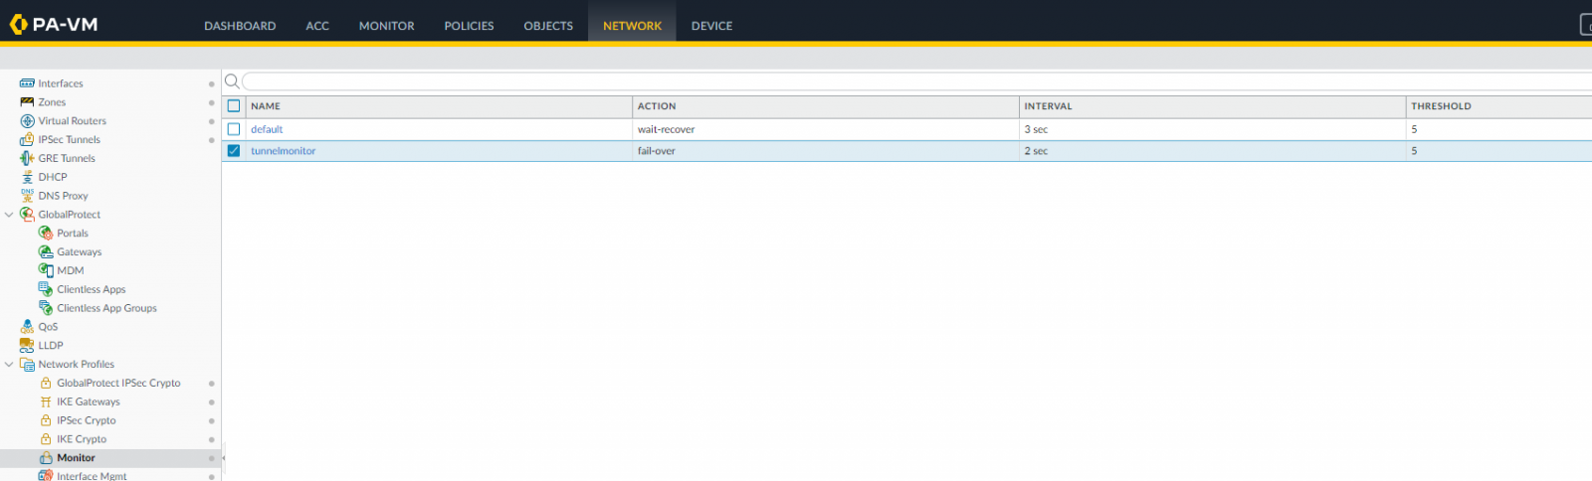
Task: Click the IPSec Tunnels icon
Action: tap(27, 140)
